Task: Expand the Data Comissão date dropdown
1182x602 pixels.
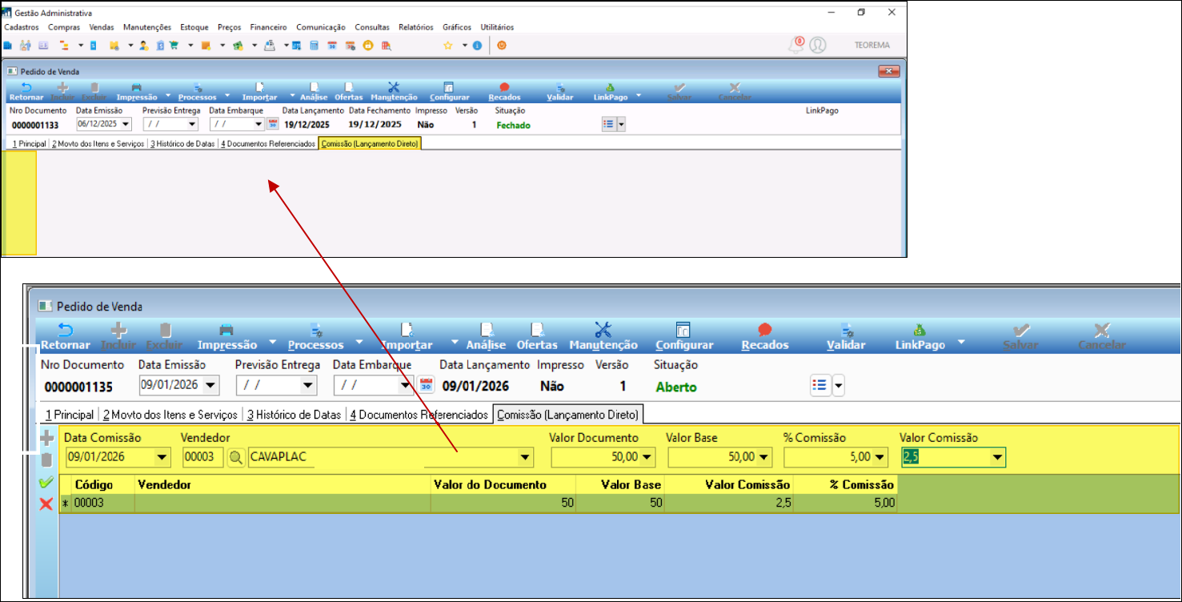Action: (x=162, y=458)
